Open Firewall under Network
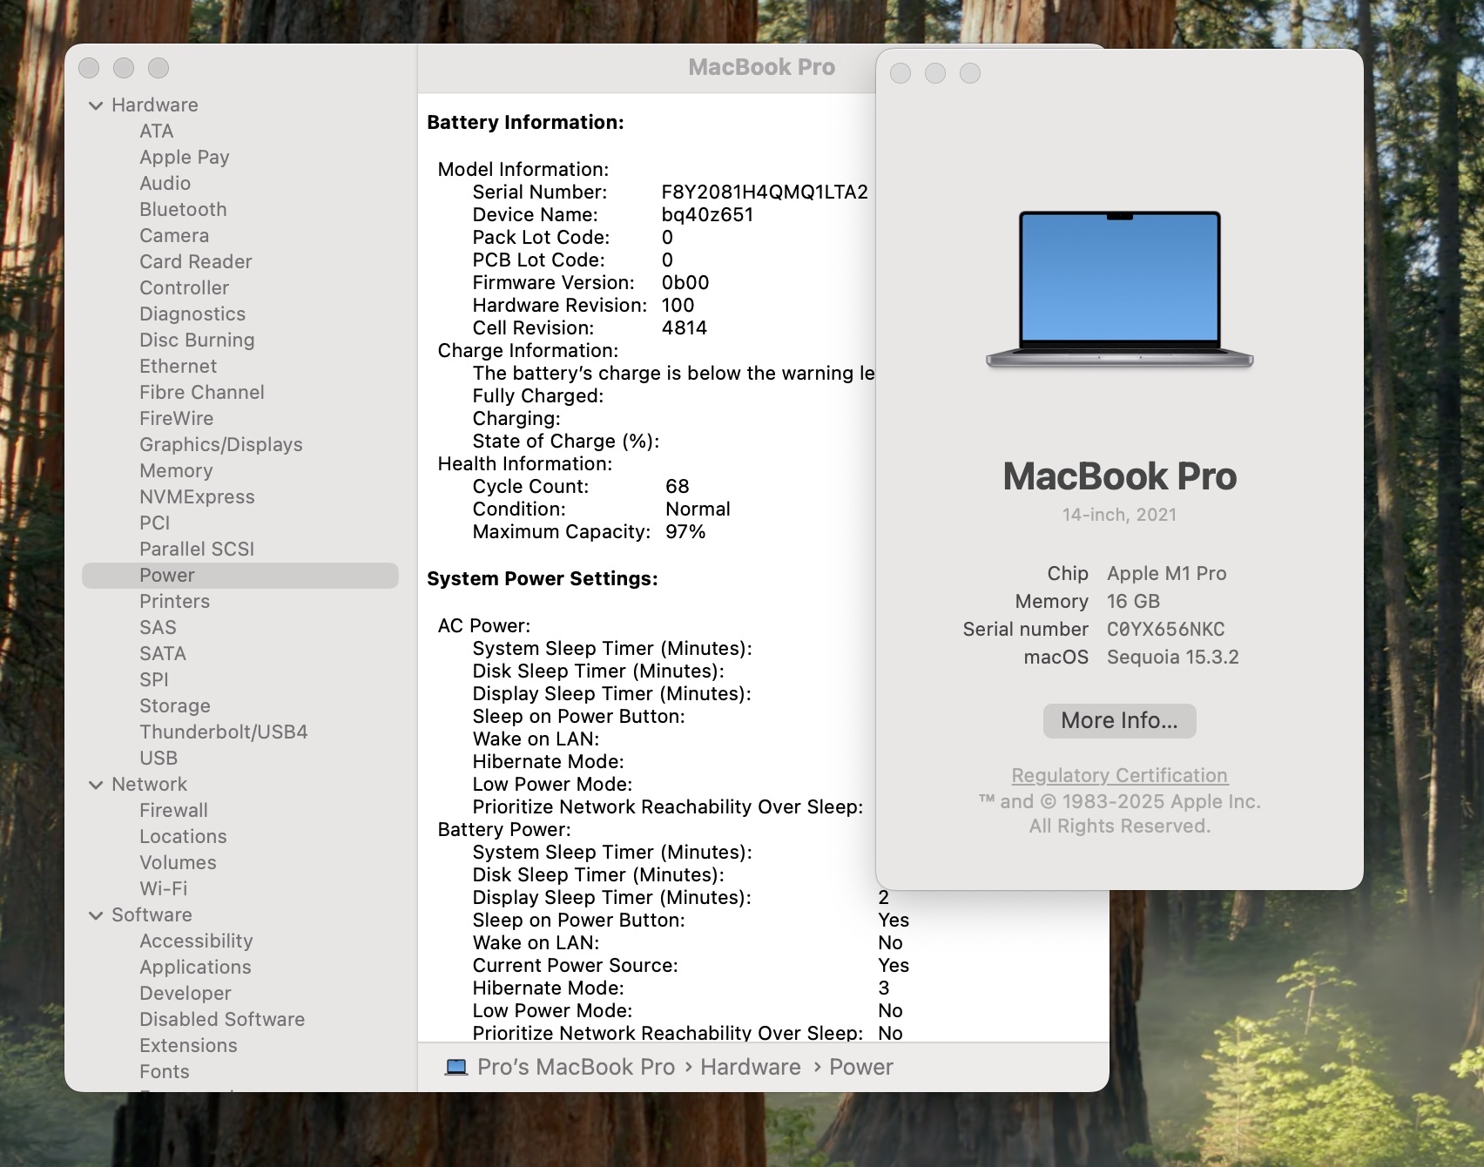The width and height of the screenshot is (1484, 1167). click(174, 811)
